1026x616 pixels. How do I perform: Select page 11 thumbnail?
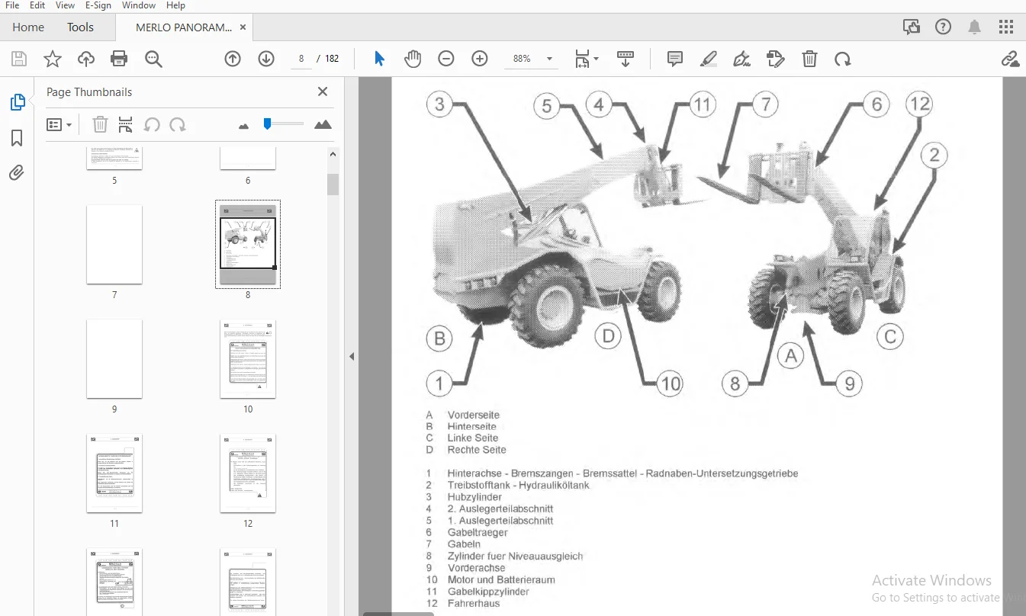point(114,473)
